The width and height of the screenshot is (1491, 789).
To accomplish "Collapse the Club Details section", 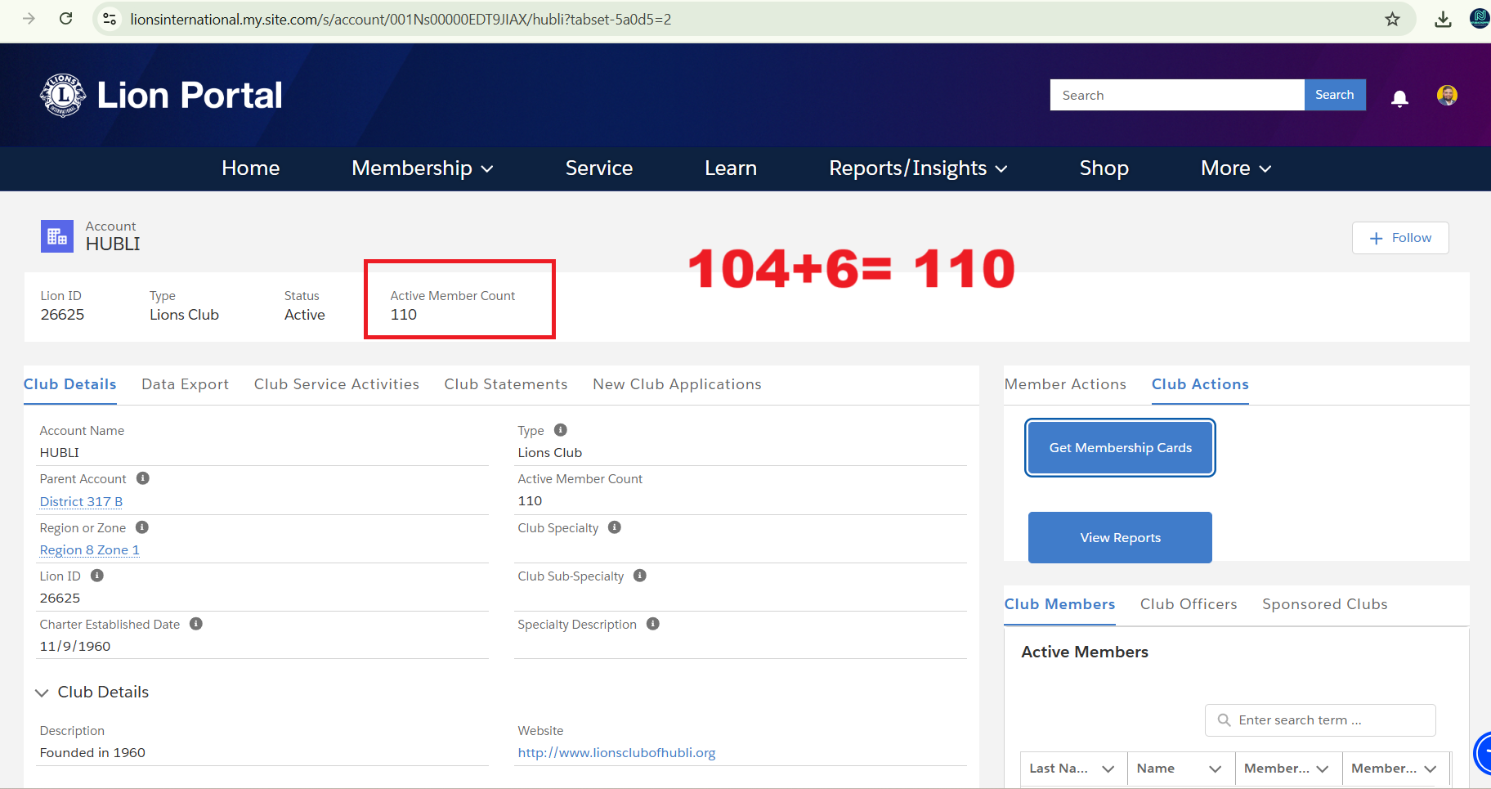I will tap(43, 693).
